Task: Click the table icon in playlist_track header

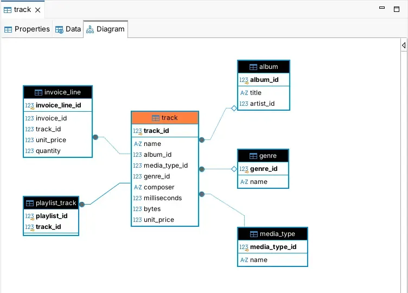Action: 30,203
